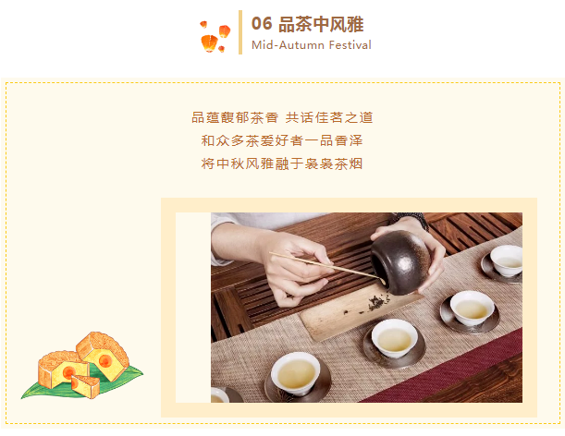The width and height of the screenshot is (565, 436).
Task: Click the dark ceramic tea jar in photo
Action: [400, 262]
